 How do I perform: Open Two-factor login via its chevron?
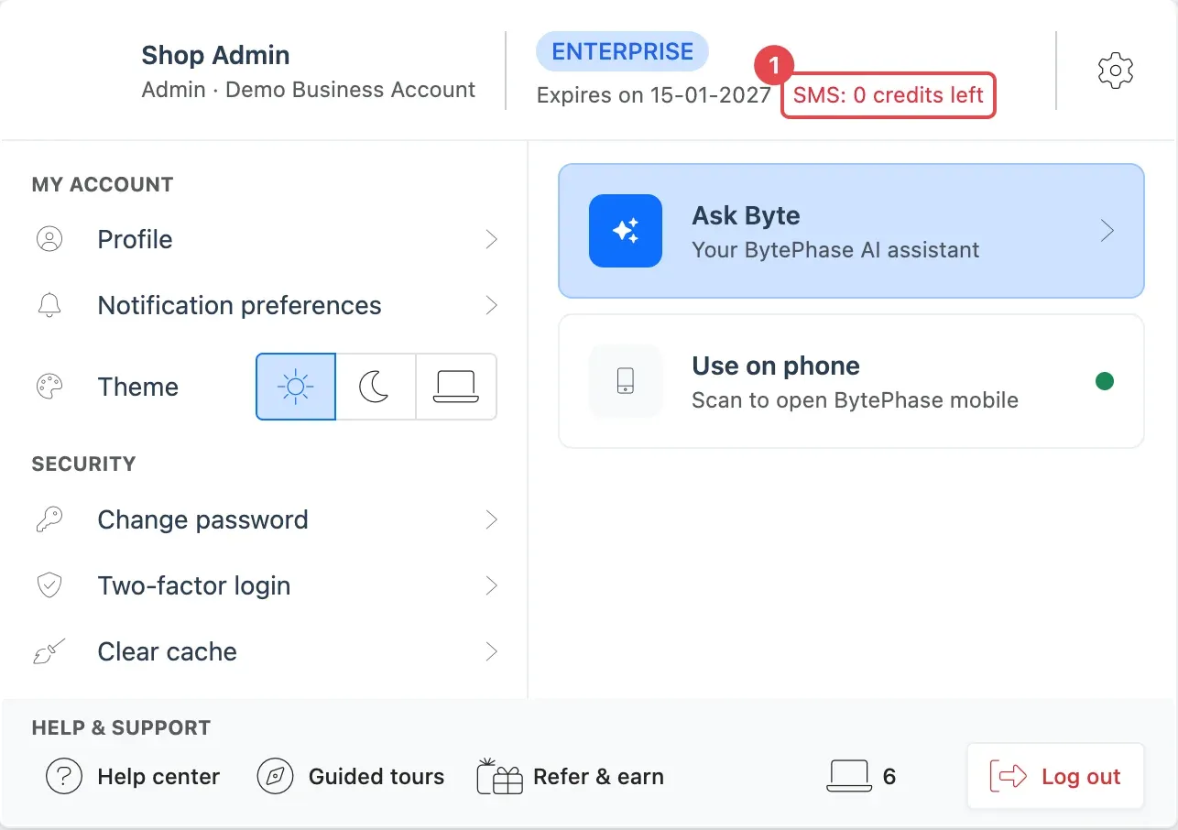[492, 585]
